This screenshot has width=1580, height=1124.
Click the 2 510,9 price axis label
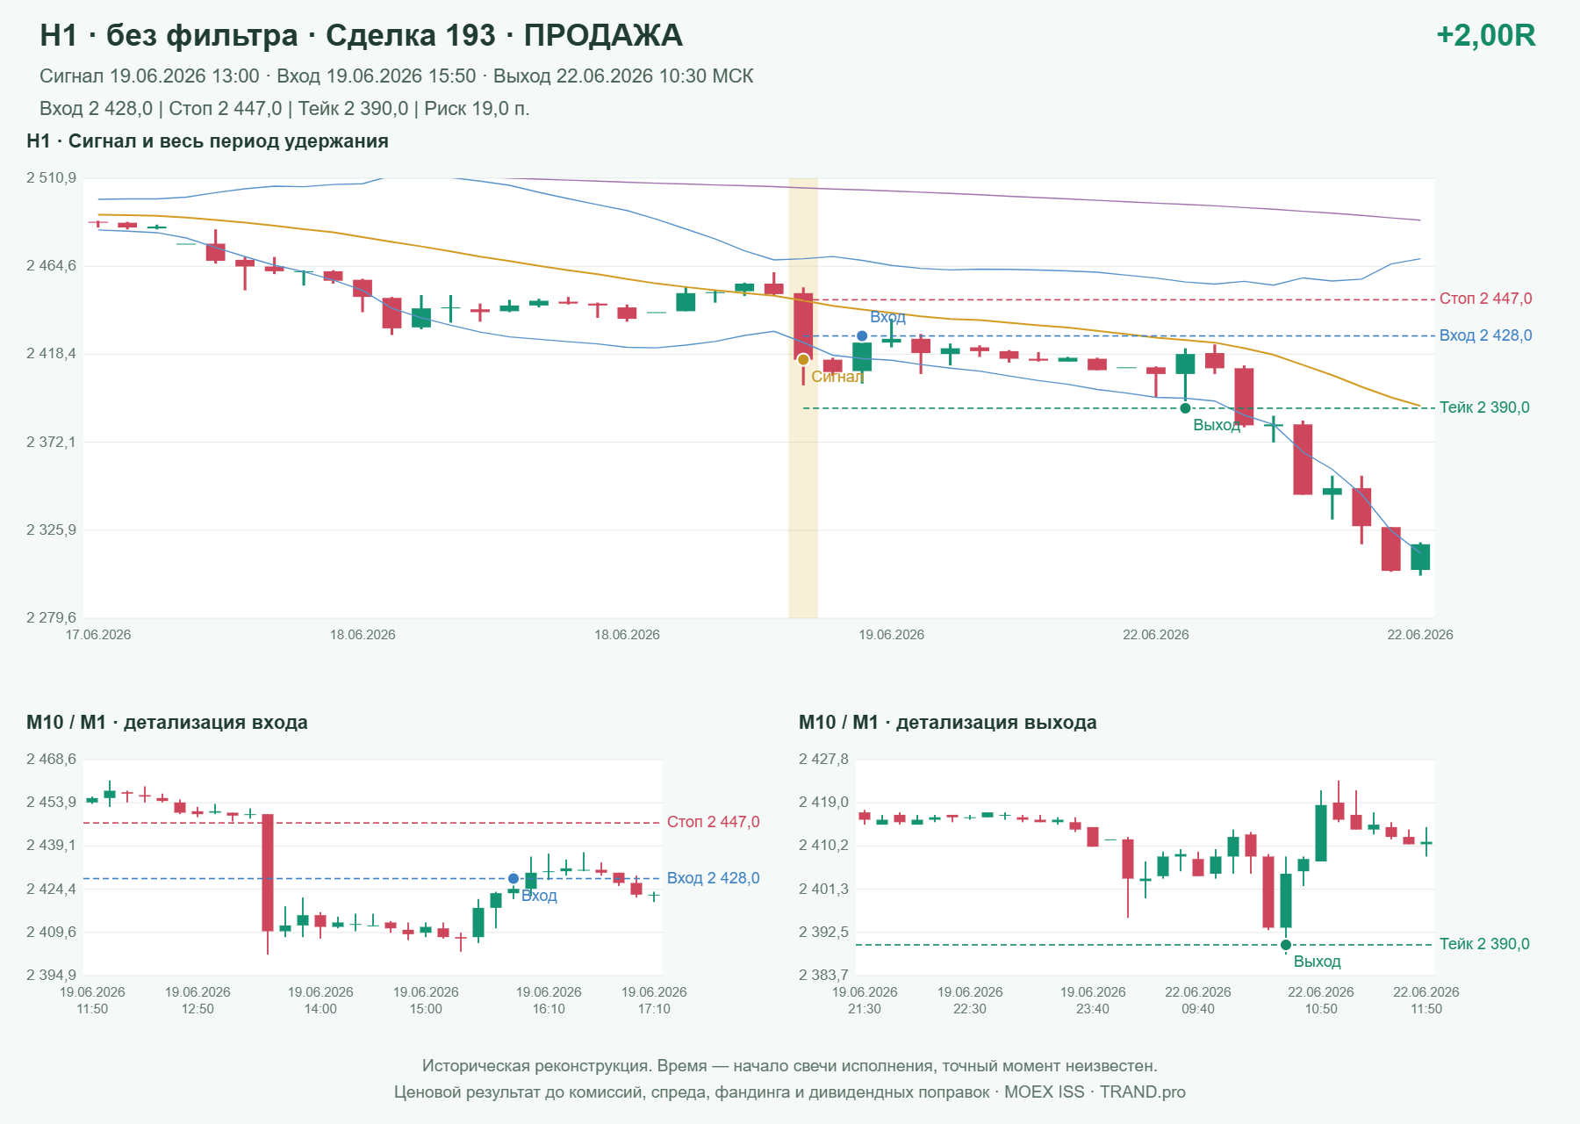click(51, 178)
